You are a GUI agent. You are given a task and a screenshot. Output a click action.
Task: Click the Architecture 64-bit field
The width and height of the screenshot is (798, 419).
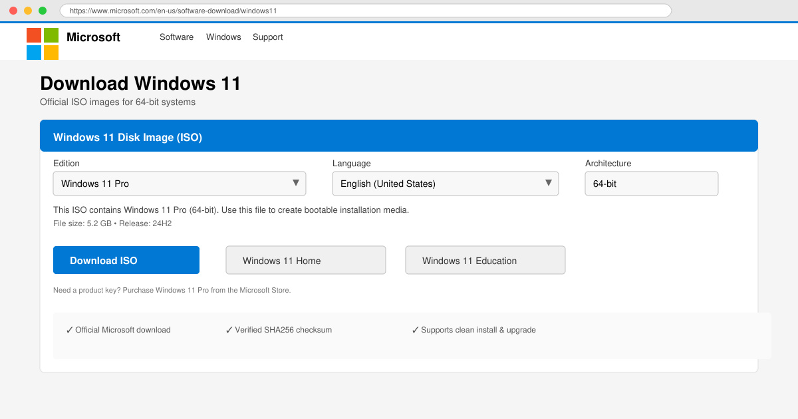pos(652,184)
